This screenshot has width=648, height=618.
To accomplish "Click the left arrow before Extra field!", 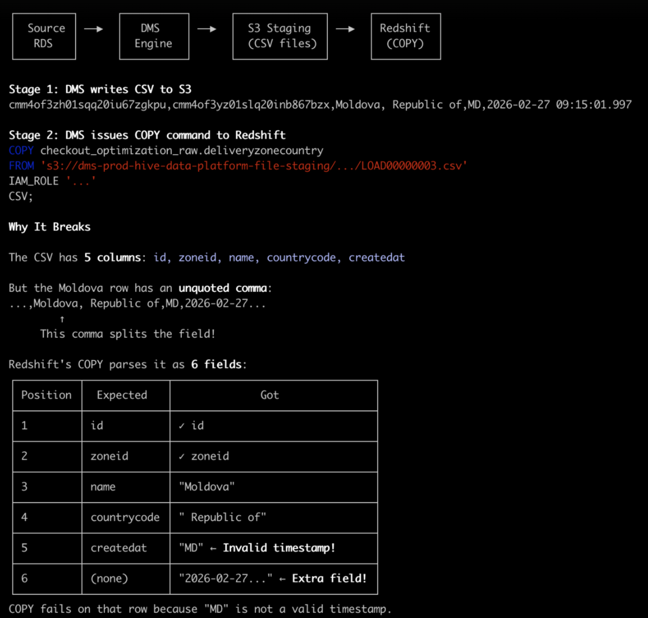I will 282,579.
